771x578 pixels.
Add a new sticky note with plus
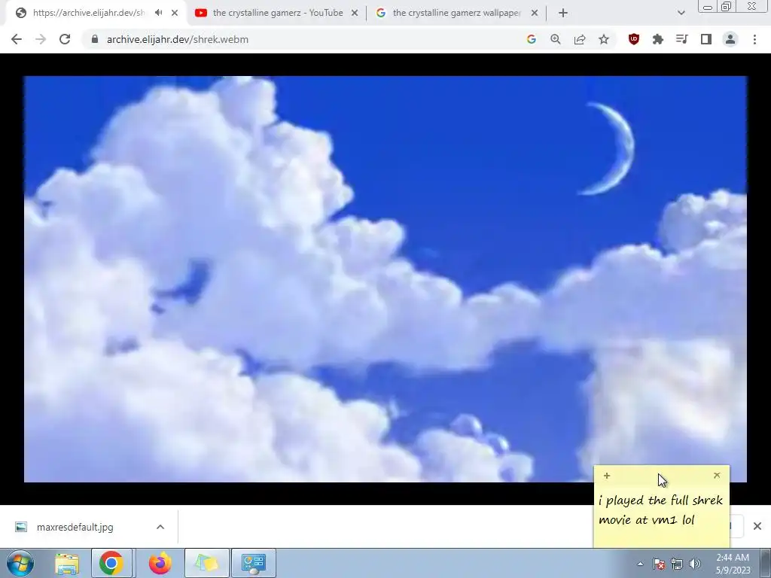tap(607, 476)
